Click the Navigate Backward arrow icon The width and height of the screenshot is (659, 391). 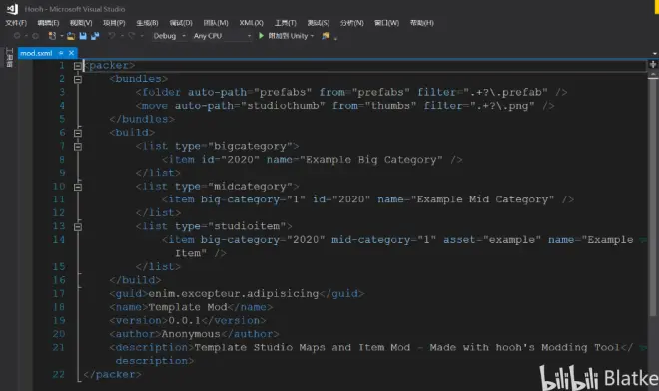tap(17, 36)
